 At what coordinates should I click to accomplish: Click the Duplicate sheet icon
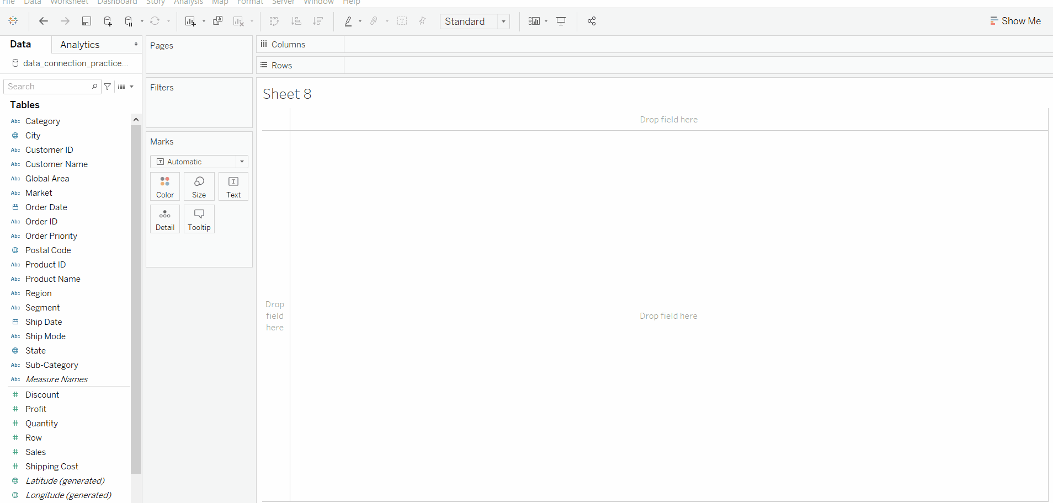tap(217, 21)
